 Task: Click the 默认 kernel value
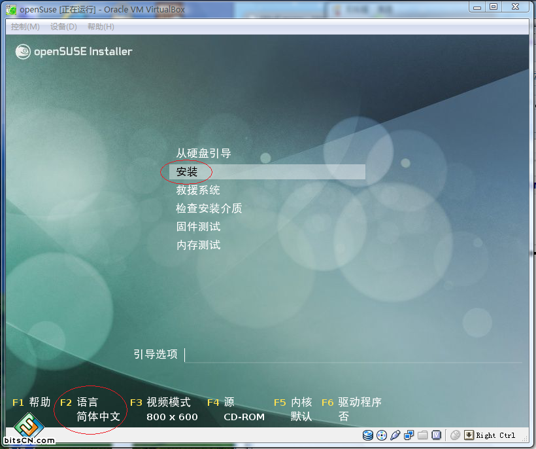301,416
